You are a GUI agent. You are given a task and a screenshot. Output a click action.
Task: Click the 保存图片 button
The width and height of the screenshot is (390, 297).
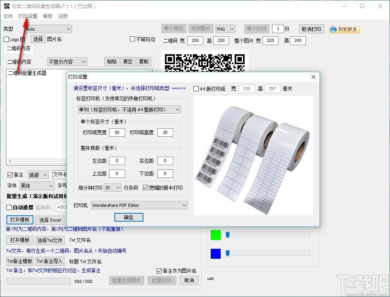click(x=200, y=29)
